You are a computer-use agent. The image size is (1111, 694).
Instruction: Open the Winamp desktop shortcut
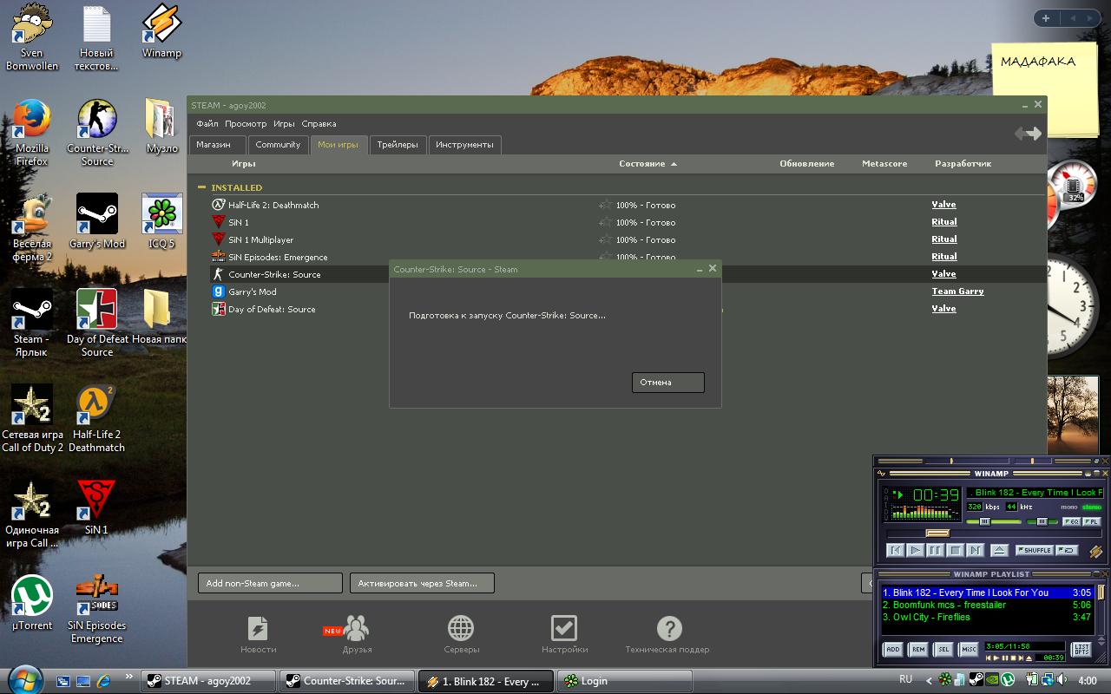tap(161, 31)
